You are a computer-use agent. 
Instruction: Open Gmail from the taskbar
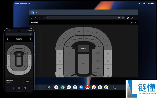(69, 87)
